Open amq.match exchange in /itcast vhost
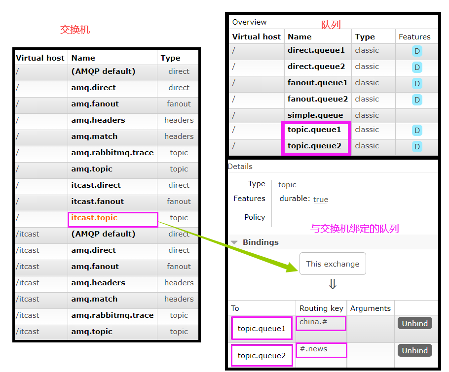 tap(95, 299)
